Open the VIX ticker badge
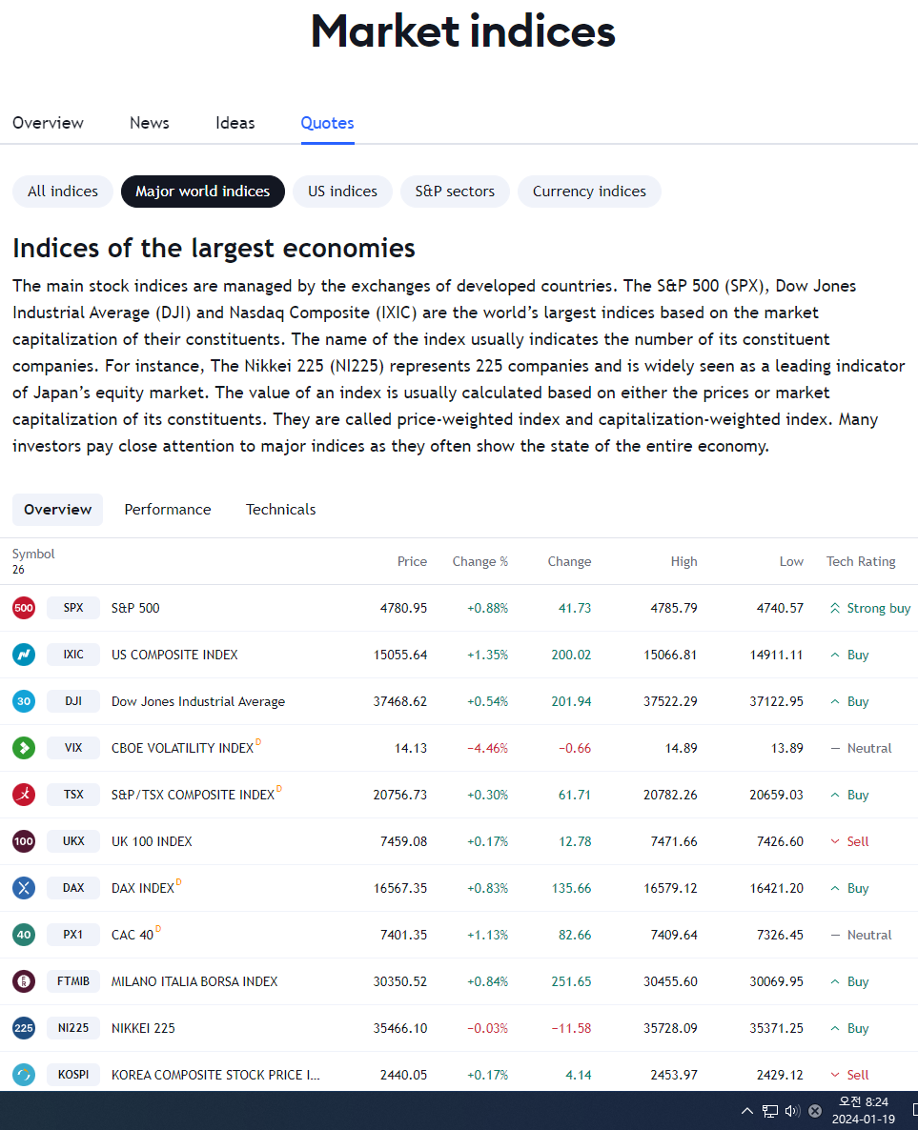The image size is (918, 1130). [x=73, y=748]
